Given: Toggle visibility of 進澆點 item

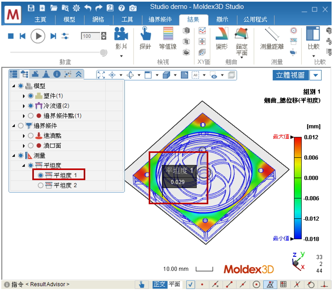Looking at the screenshot, I should tap(31, 136).
